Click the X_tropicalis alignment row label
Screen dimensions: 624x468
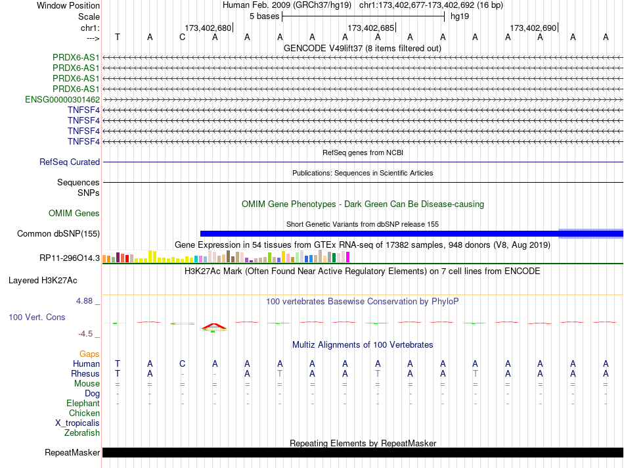78,423
